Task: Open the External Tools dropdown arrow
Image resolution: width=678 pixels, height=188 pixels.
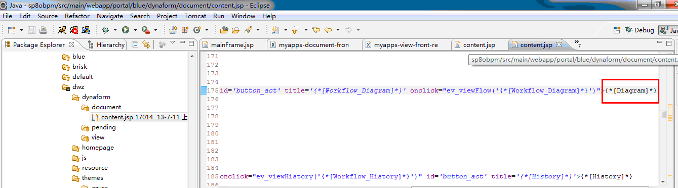Action: click(155, 30)
